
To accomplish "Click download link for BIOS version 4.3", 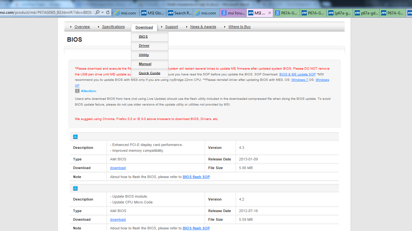I will (118, 168).
